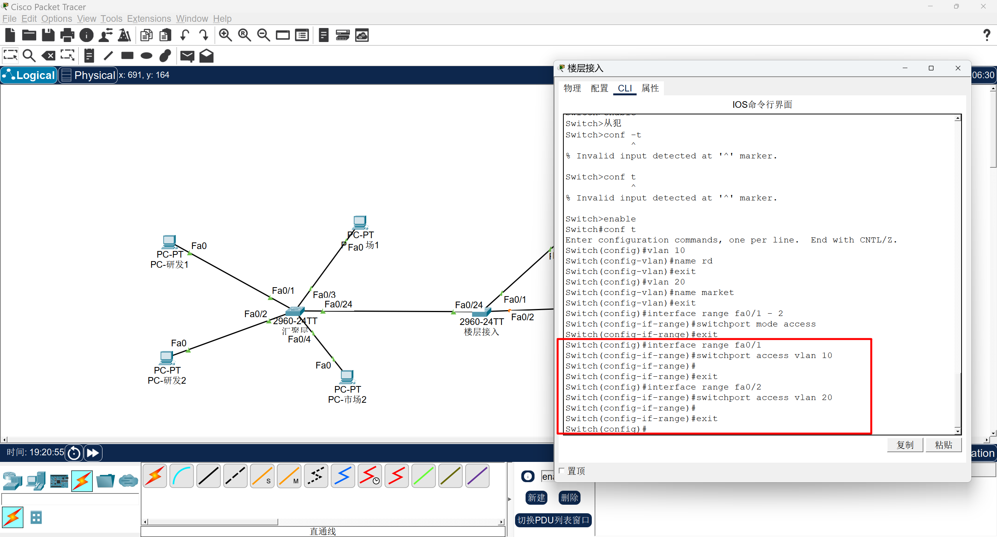Choose the light-blue console cable
The width and height of the screenshot is (997, 537).
(x=182, y=476)
